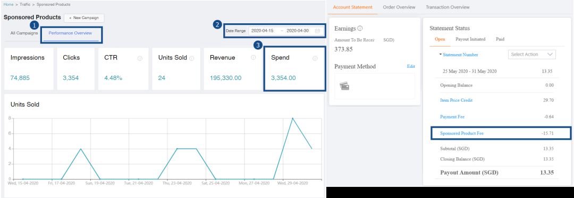Open the Order Overview tab
This screenshot has height=198, width=574.
pyautogui.click(x=399, y=7)
